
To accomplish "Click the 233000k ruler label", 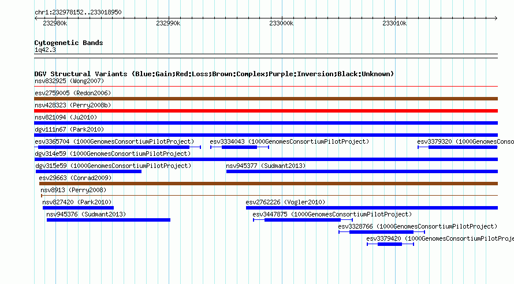I will pyautogui.click(x=281, y=23).
